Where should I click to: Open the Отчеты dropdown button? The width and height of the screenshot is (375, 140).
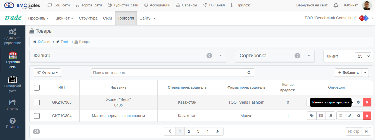pyautogui.click(x=47, y=73)
